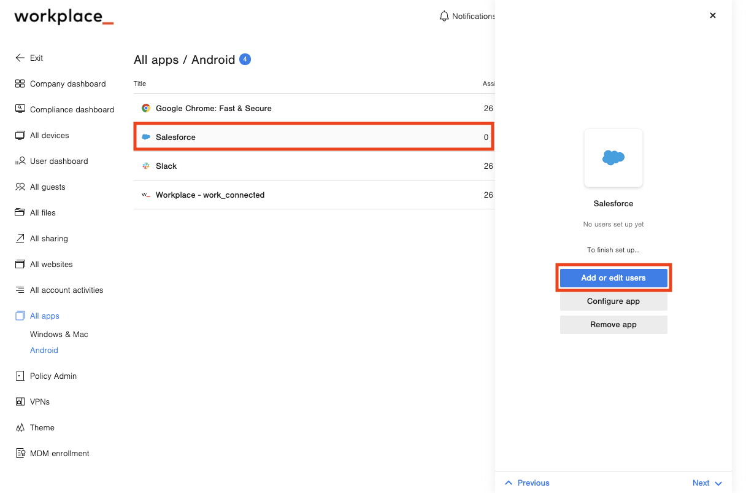The width and height of the screenshot is (746, 493).
Task: Select the Google Chrome: Fast & Secure row
Action: (x=314, y=108)
